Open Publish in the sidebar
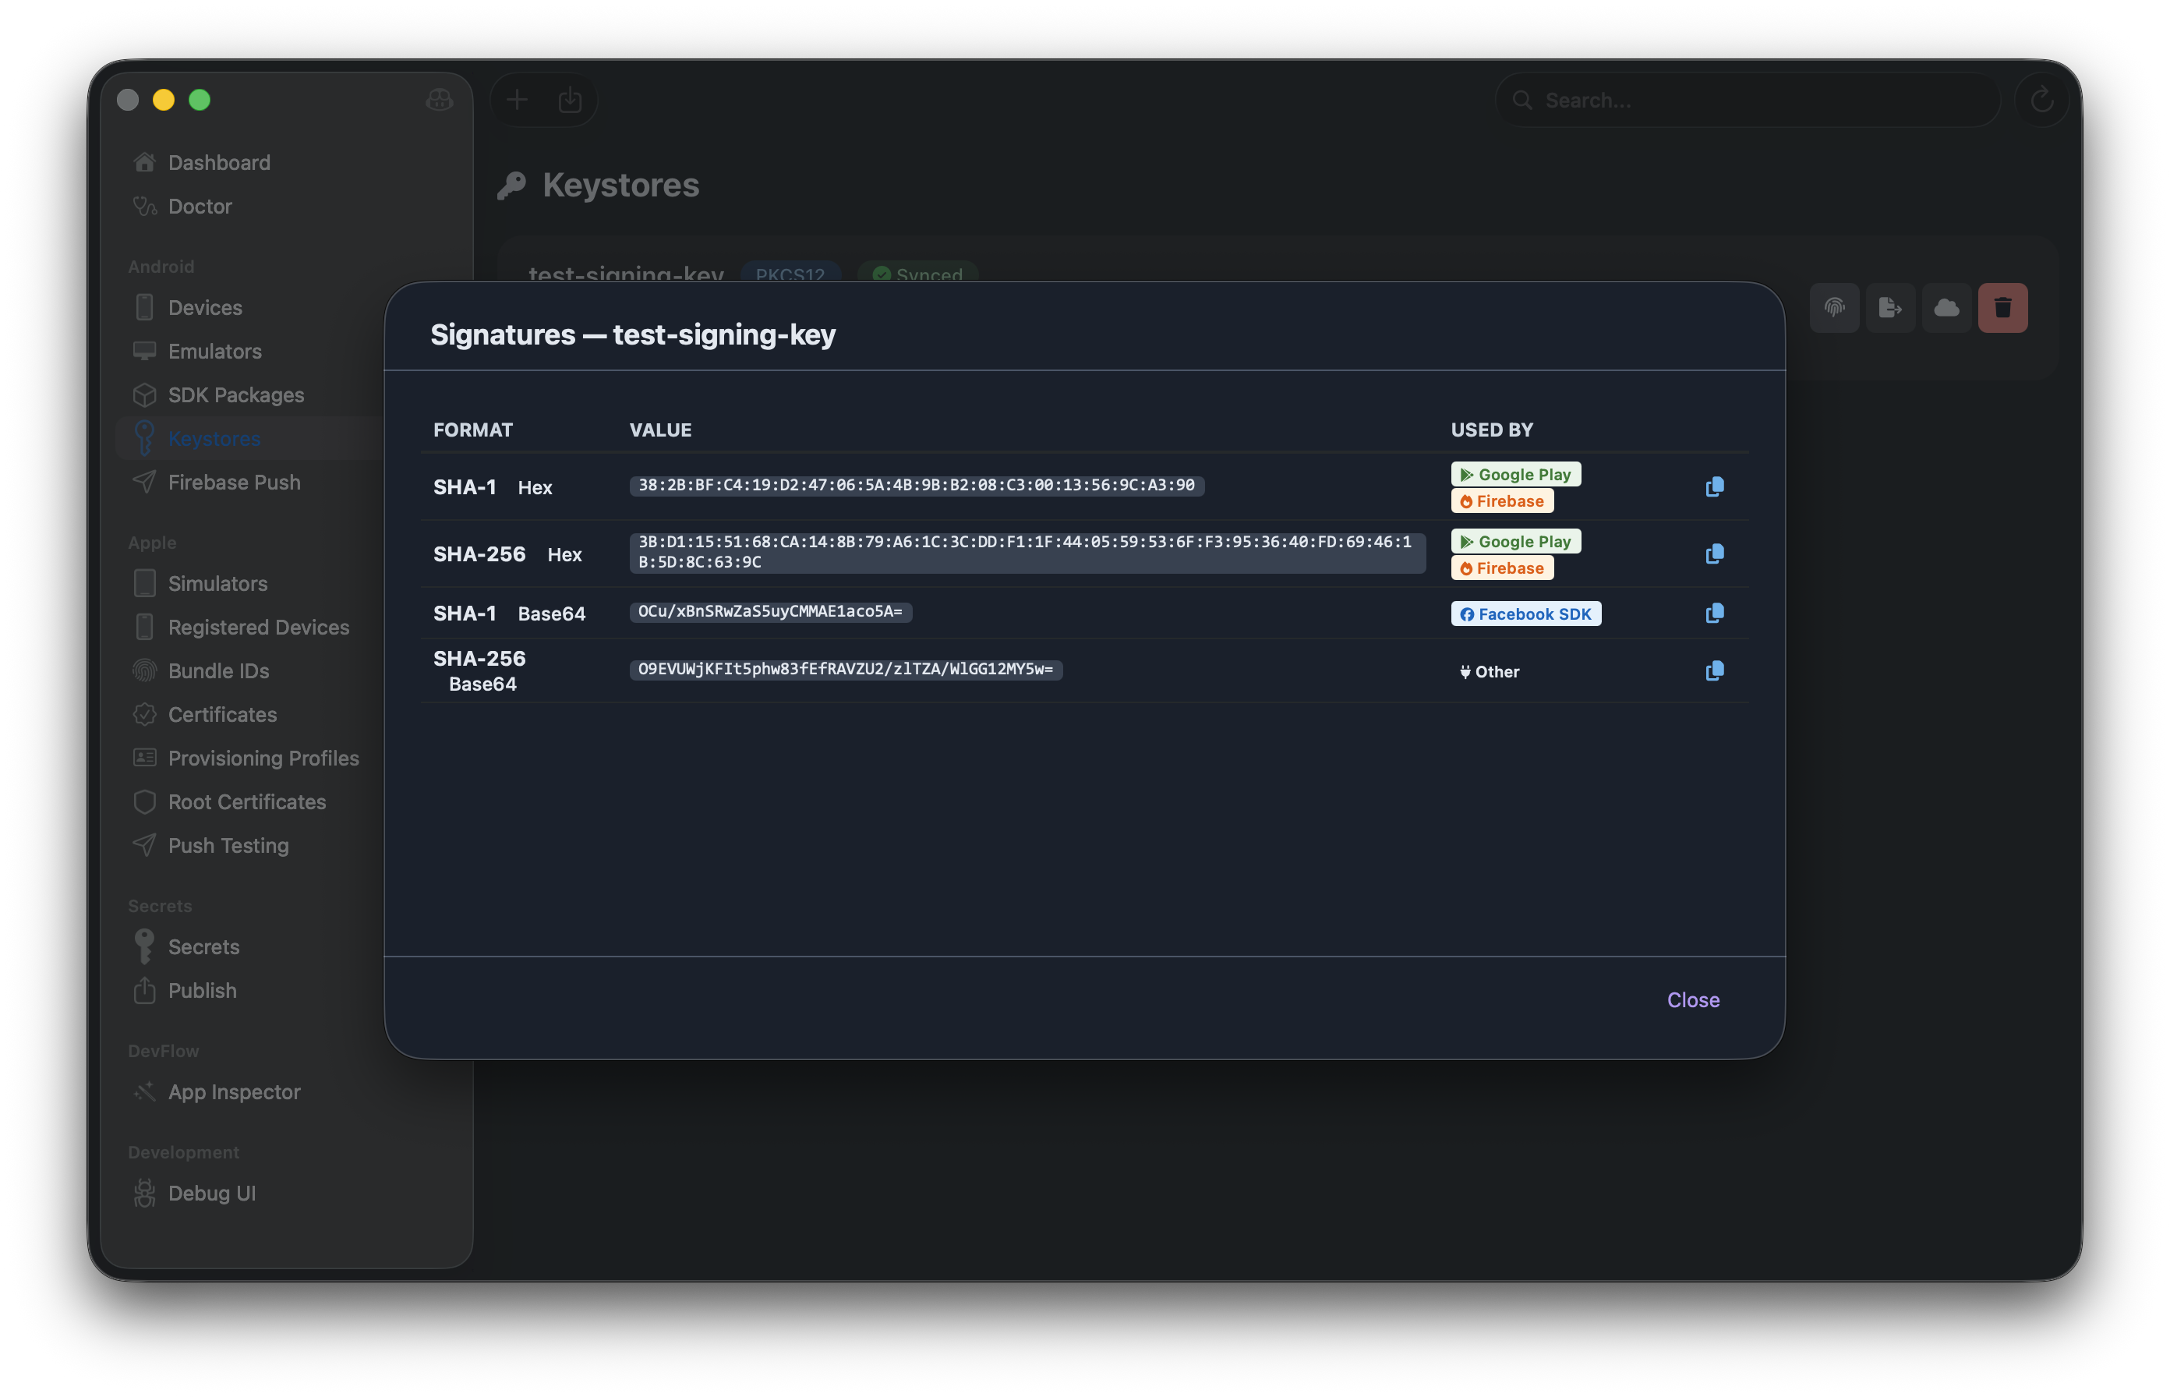This screenshot has height=1397, width=2170. point(202,990)
